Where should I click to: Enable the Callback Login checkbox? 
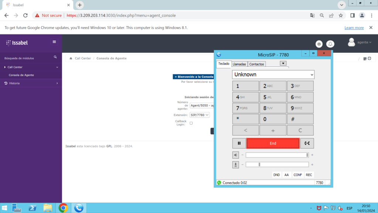click(191, 123)
